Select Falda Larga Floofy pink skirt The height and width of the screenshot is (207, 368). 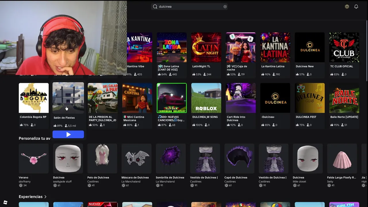tap(342, 158)
